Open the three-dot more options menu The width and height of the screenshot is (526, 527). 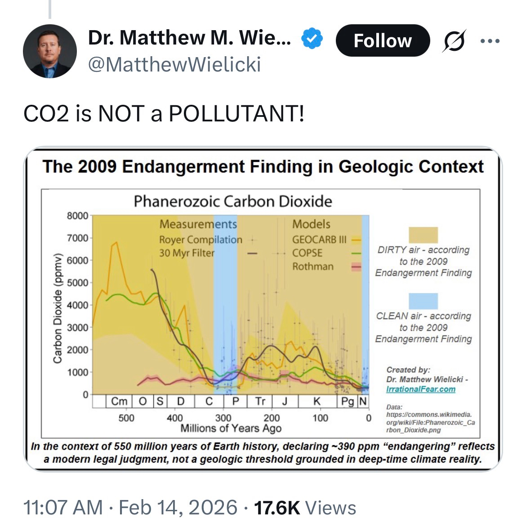(x=490, y=41)
